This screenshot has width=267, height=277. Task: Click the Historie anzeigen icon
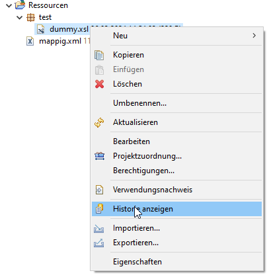pyautogui.click(x=99, y=209)
